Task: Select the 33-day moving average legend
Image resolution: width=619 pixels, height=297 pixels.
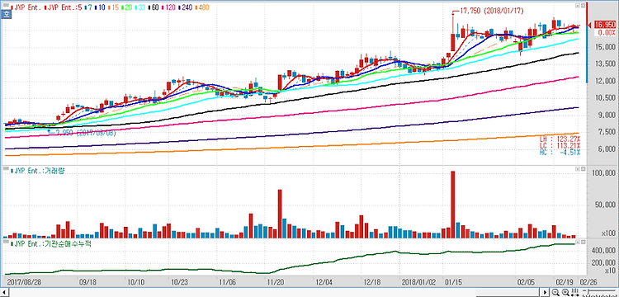Action: point(139,7)
